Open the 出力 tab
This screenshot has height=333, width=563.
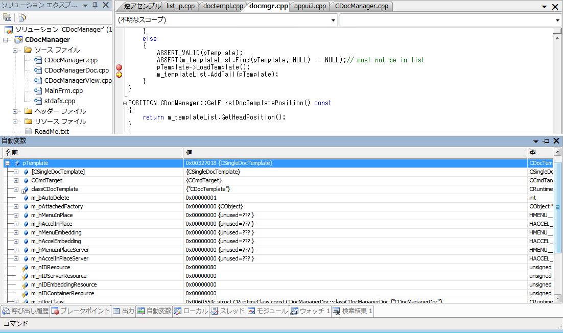tap(124, 311)
